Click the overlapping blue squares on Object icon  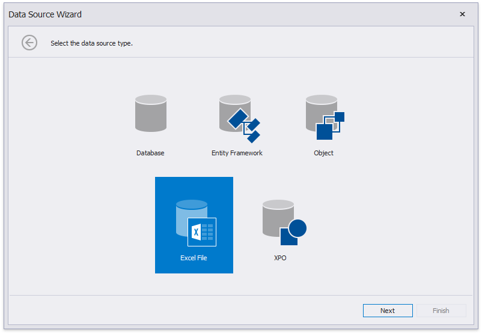pos(330,125)
